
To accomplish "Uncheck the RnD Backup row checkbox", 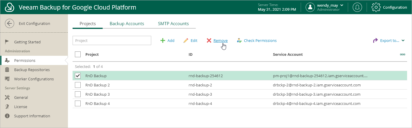I will (78, 76).
